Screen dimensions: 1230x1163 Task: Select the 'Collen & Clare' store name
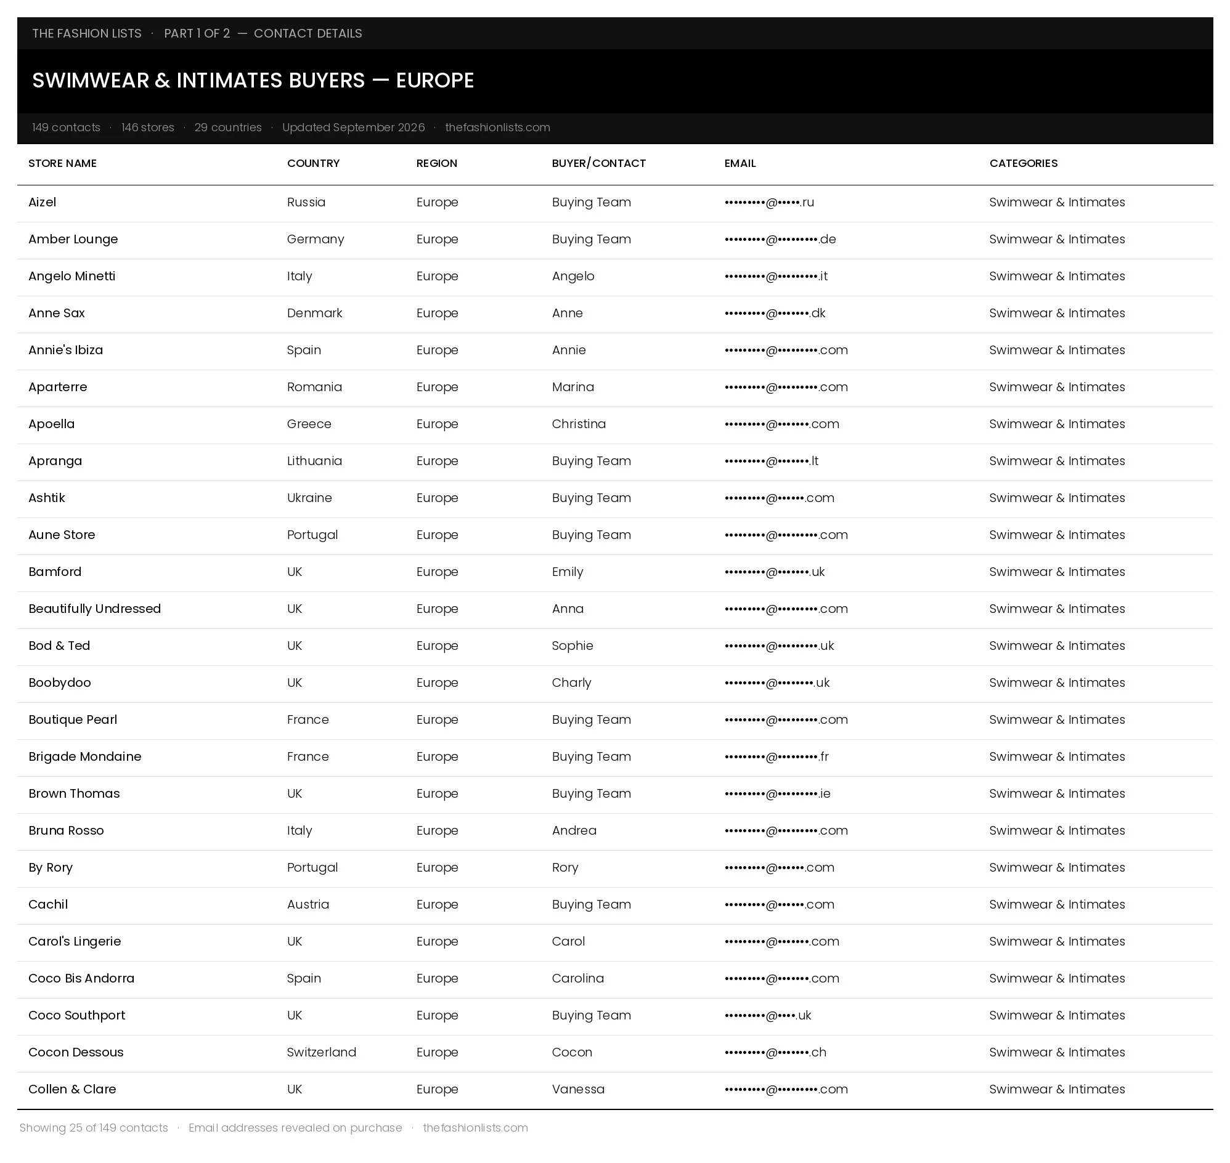[73, 1089]
